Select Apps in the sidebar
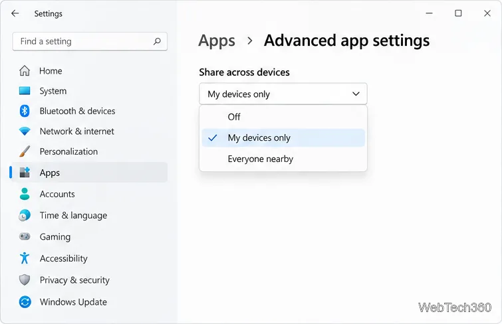Viewport: 502px width, 324px height. coord(90,173)
